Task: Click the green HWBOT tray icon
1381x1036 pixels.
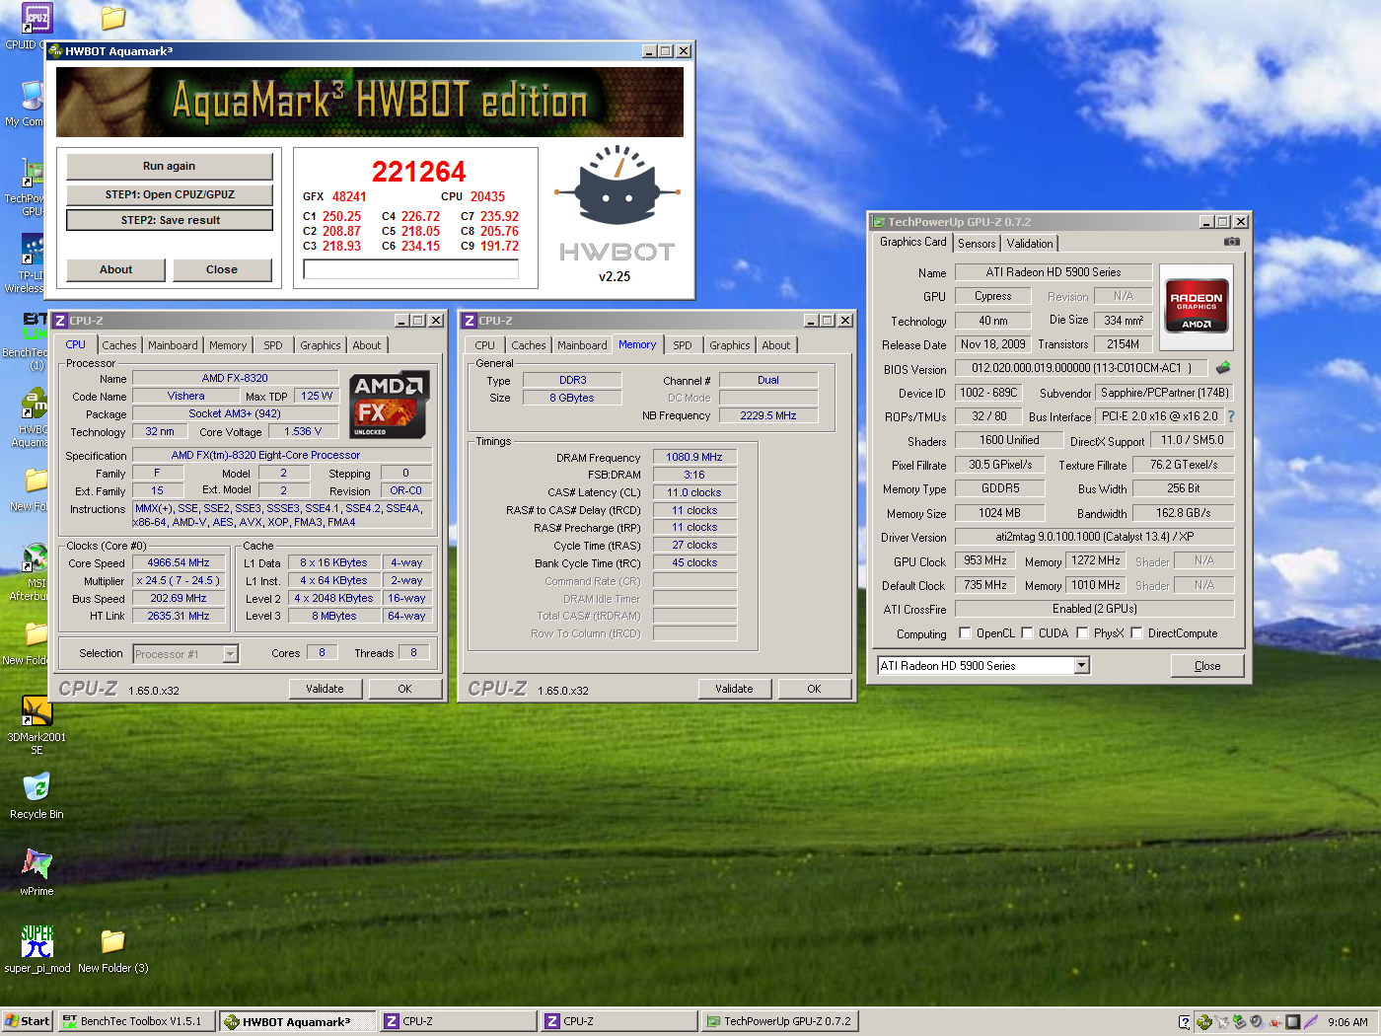Action: pos(1204,1022)
